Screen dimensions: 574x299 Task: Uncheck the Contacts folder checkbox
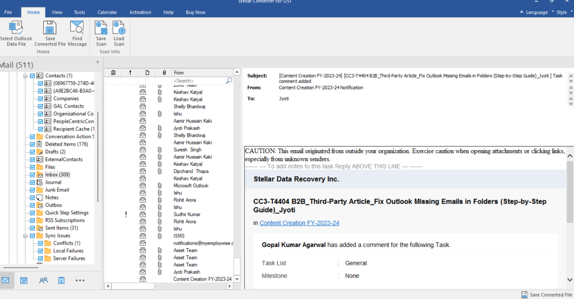tap(32, 76)
